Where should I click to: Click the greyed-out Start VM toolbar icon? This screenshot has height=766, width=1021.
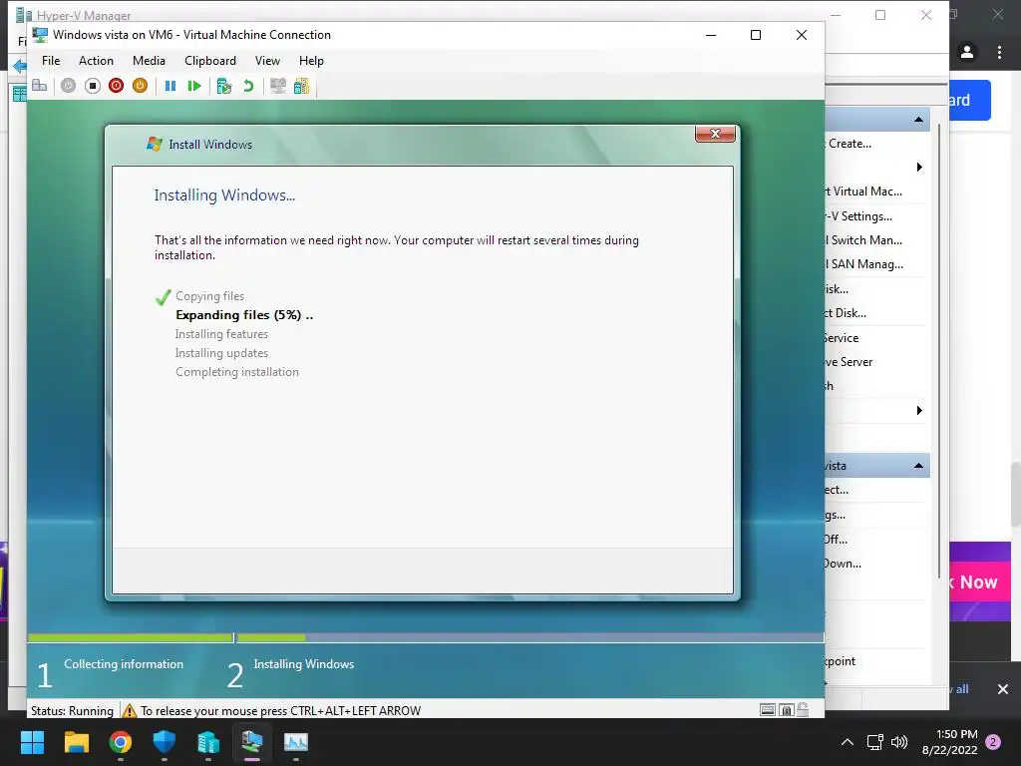click(x=69, y=86)
